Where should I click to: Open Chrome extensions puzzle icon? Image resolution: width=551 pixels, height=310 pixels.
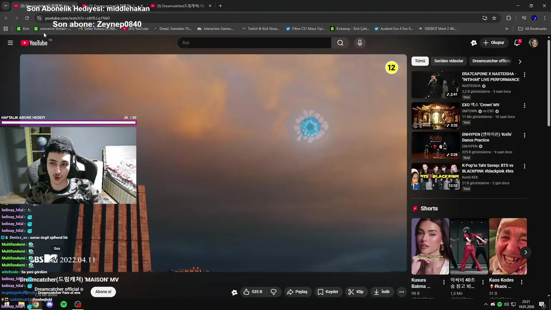(509, 18)
